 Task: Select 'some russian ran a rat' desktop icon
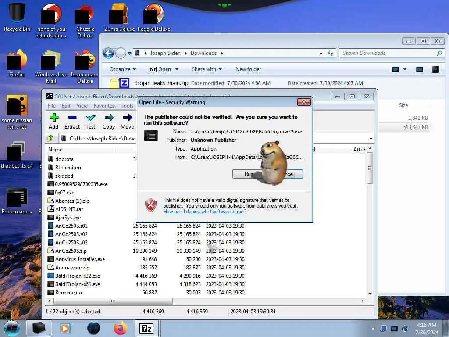click(x=17, y=112)
